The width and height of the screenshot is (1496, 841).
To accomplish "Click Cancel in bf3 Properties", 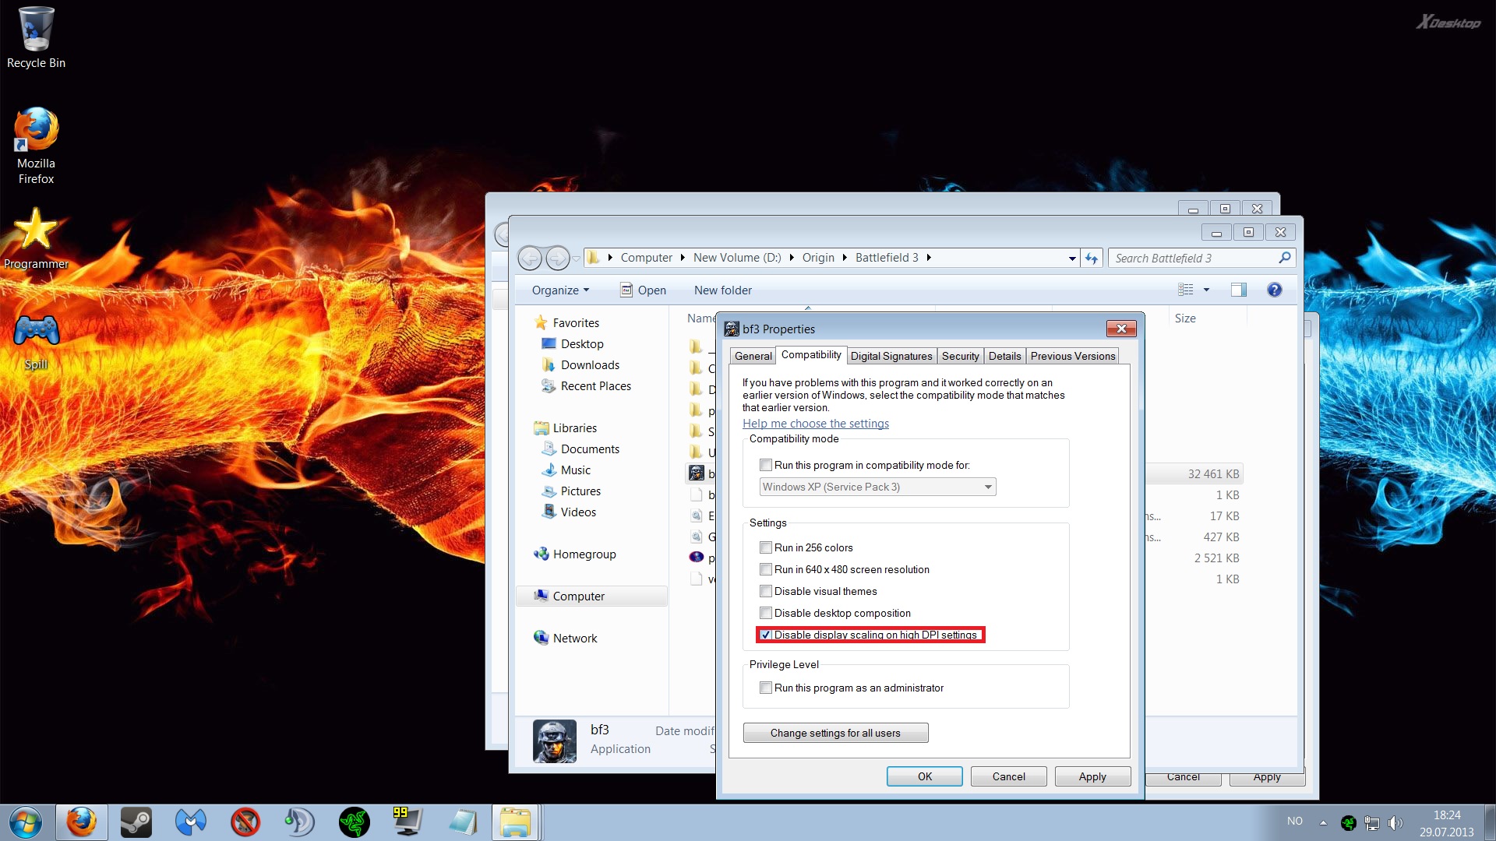I will pos(1008,776).
